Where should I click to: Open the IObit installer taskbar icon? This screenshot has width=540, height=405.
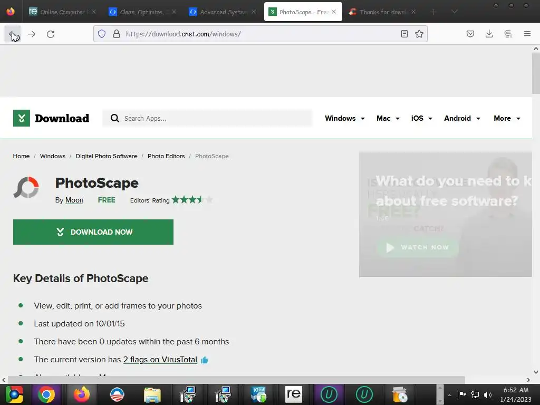[258, 394]
